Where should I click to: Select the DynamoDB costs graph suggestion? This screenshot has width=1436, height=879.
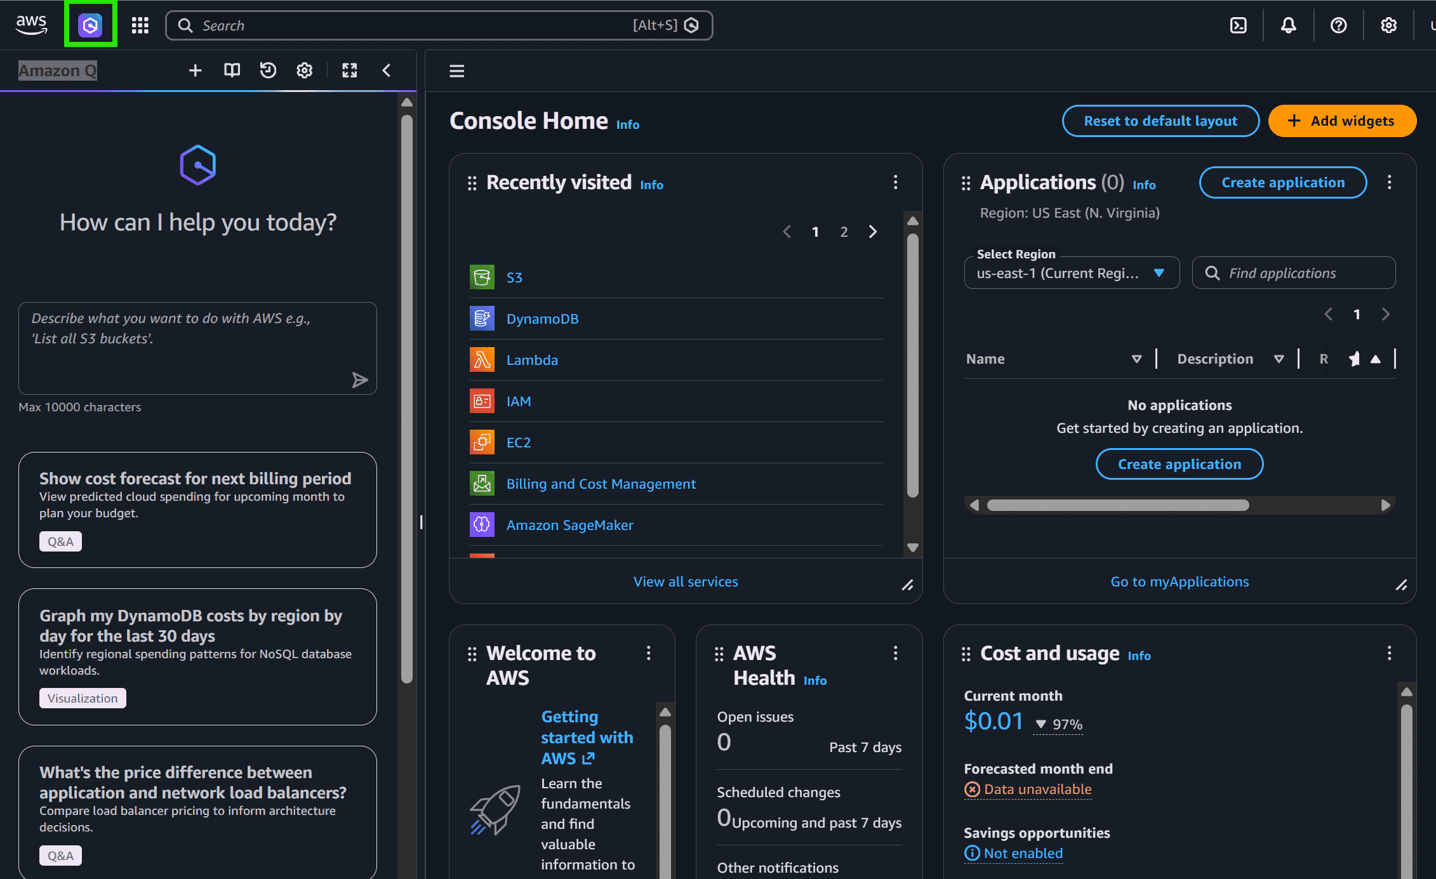tap(197, 656)
